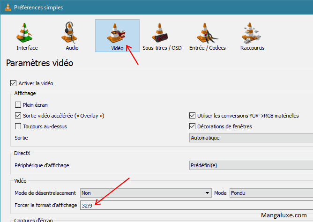Select the Vidéo preferences category
This screenshot has height=222, width=313.
pyautogui.click(x=117, y=36)
